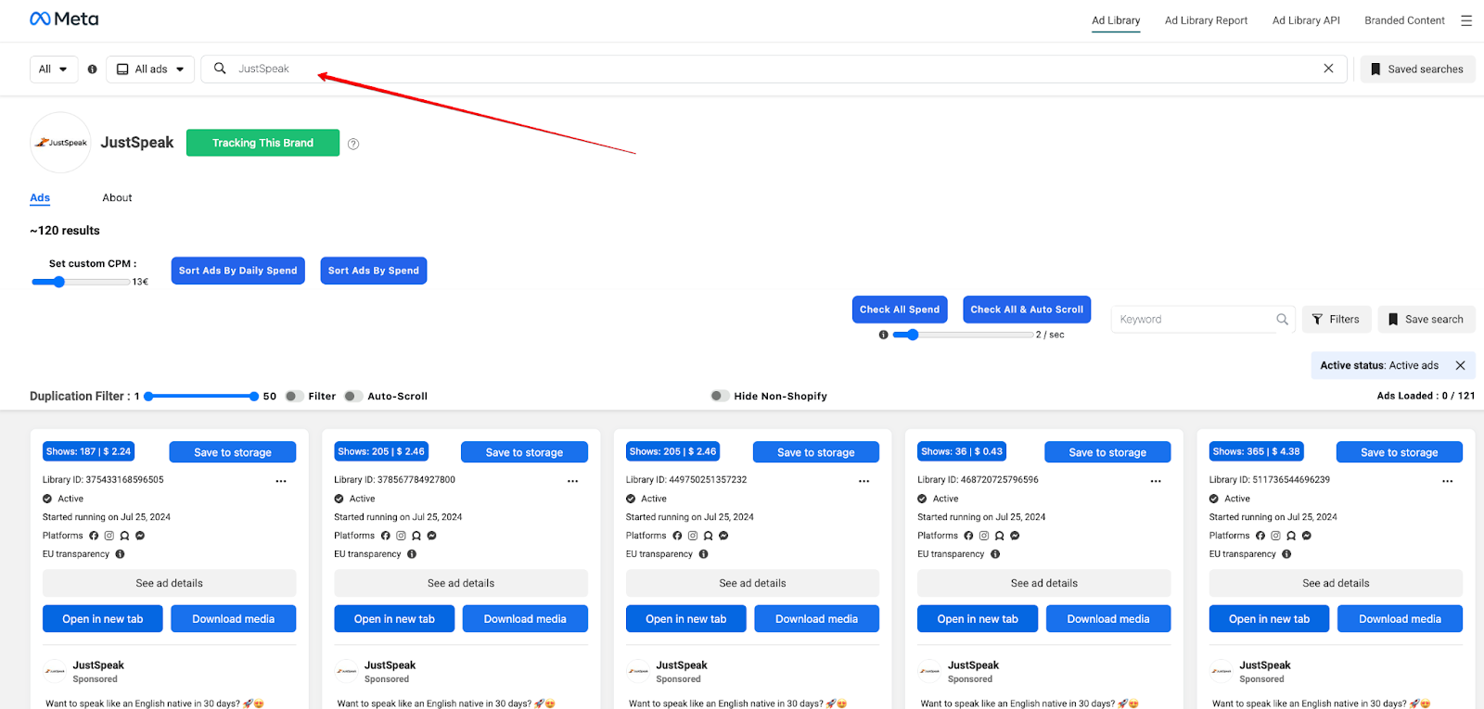Click Tracking This Brand button
This screenshot has width=1484, height=709.
click(x=262, y=143)
